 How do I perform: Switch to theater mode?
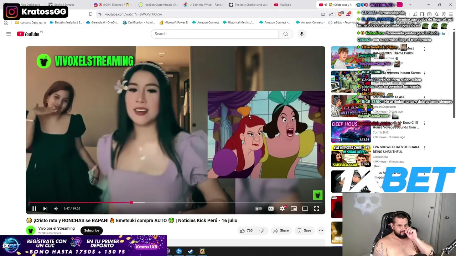(305, 209)
